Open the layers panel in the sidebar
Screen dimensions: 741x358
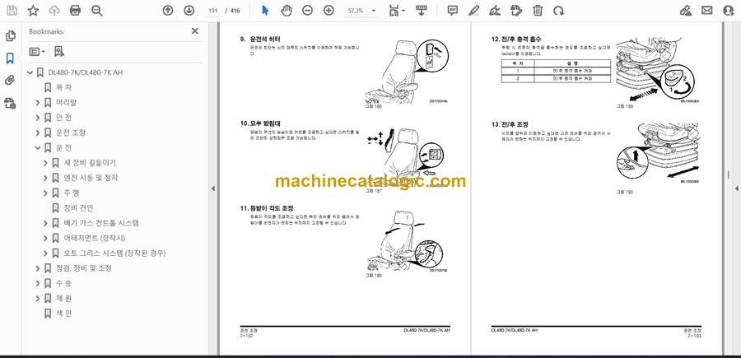coord(10,103)
